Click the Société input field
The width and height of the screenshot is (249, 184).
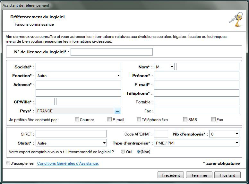(x=78, y=67)
